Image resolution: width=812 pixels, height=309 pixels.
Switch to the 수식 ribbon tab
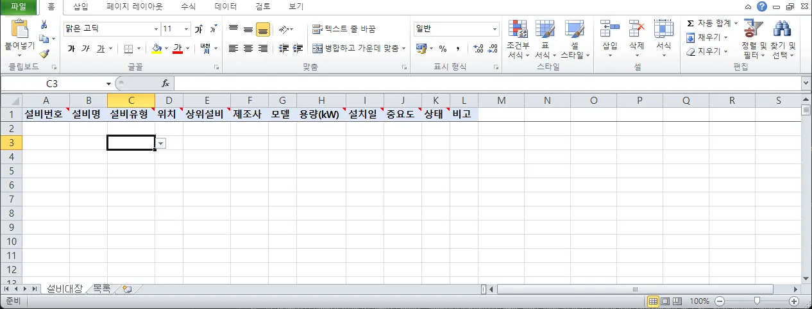click(x=189, y=7)
